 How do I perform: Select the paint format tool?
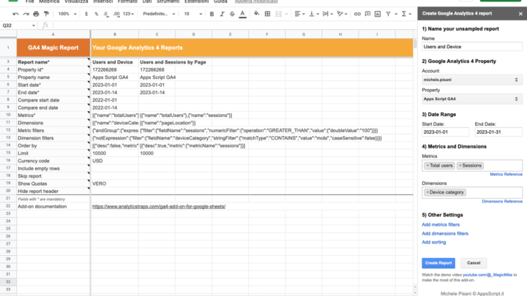tap(46, 14)
